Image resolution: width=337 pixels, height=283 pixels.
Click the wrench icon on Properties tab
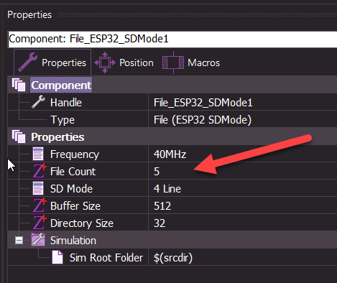pos(28,62)
